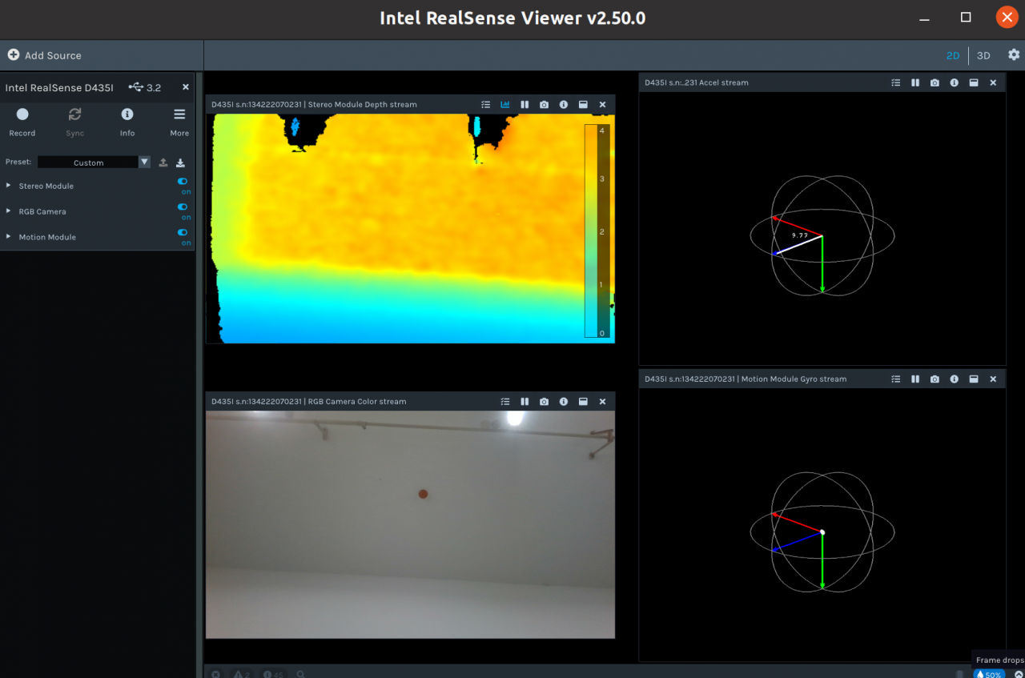1025x678 pixels.
Task: Disable the Motion Module toggle
Action: (x=183, y=233)
